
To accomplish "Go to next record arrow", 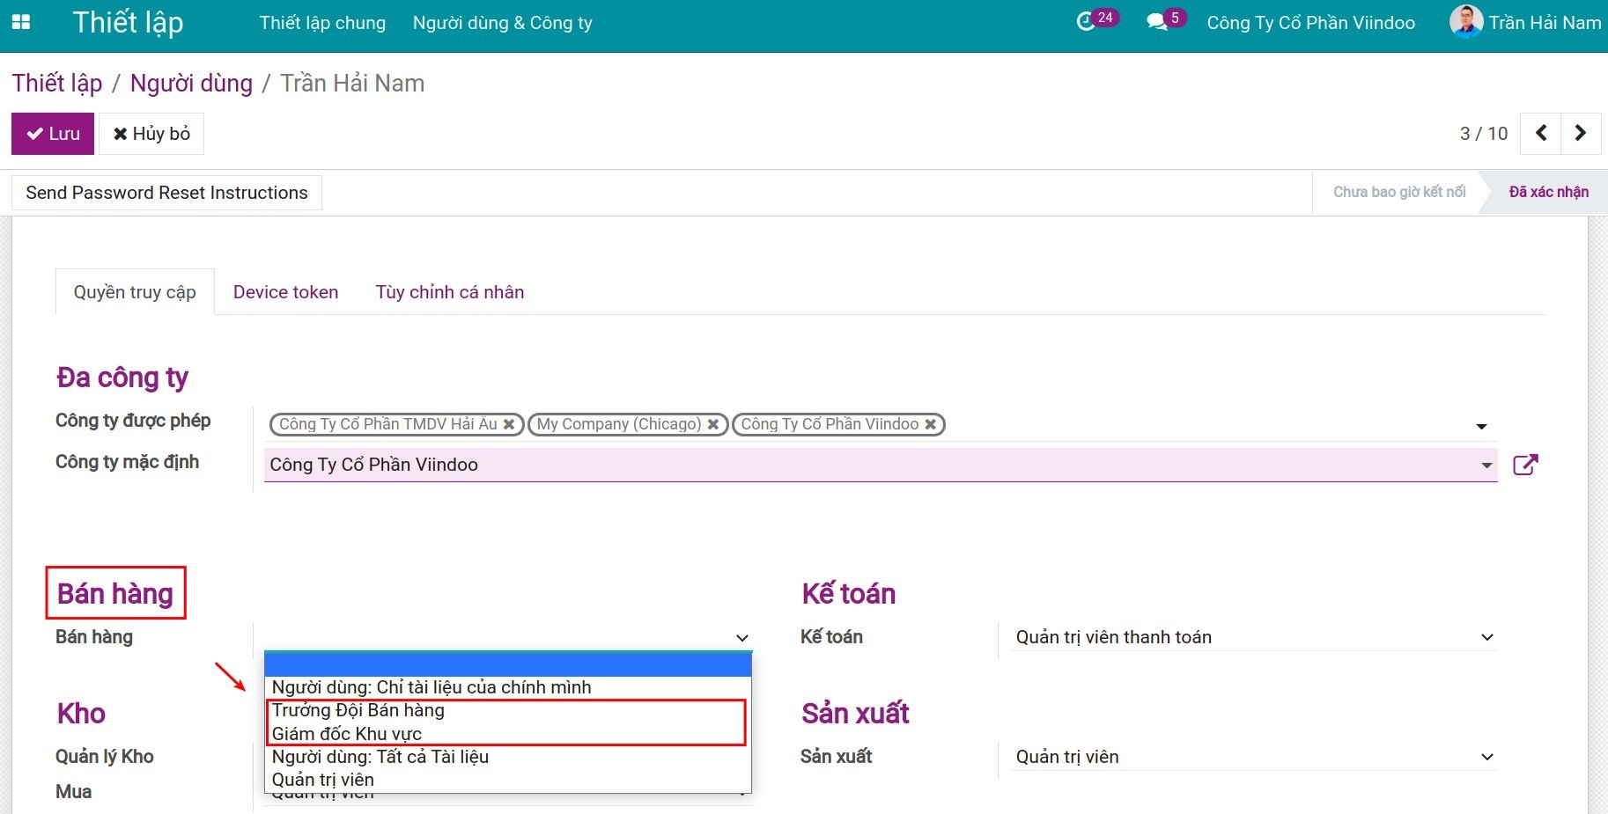I will point(1581,133).
